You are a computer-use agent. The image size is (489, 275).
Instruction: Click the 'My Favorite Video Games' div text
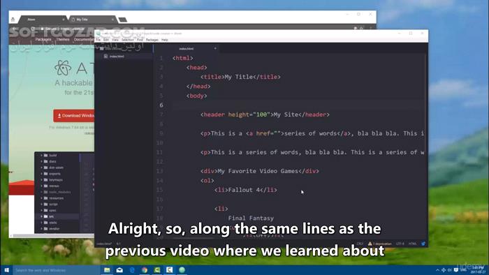click(x=258, y=171)
